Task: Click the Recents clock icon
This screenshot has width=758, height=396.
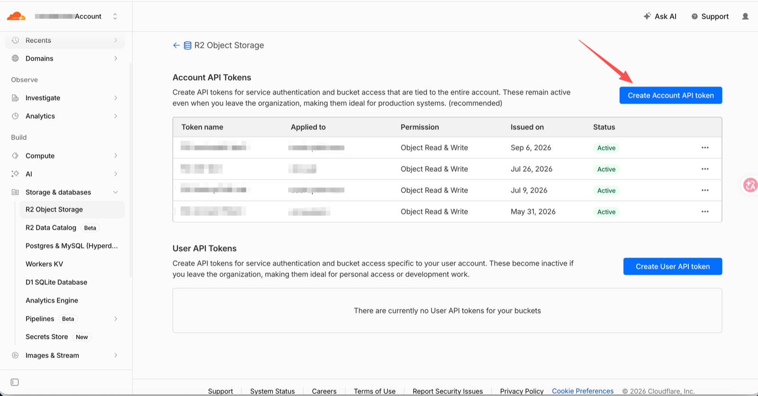Action: click(x=15, y=40)
